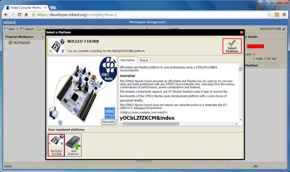Switch to the Pinout tab
The width and height of the screenshot is (290, 172).
pyautogui.click(x=144, y=60)
